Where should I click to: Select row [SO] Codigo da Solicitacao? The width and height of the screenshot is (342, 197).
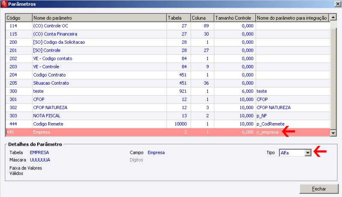pos(168,42)
